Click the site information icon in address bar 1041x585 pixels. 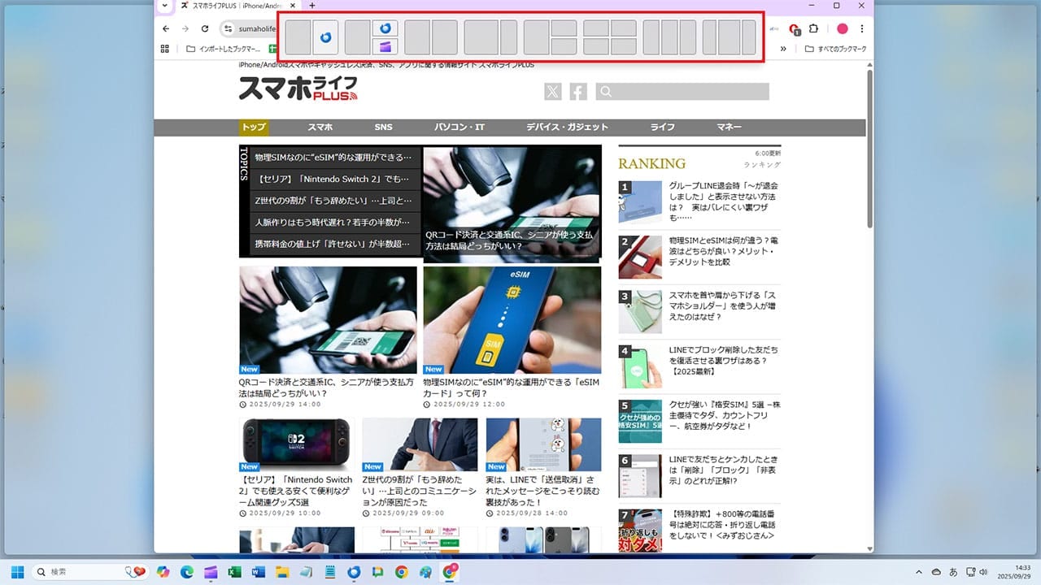pos(227,29)
